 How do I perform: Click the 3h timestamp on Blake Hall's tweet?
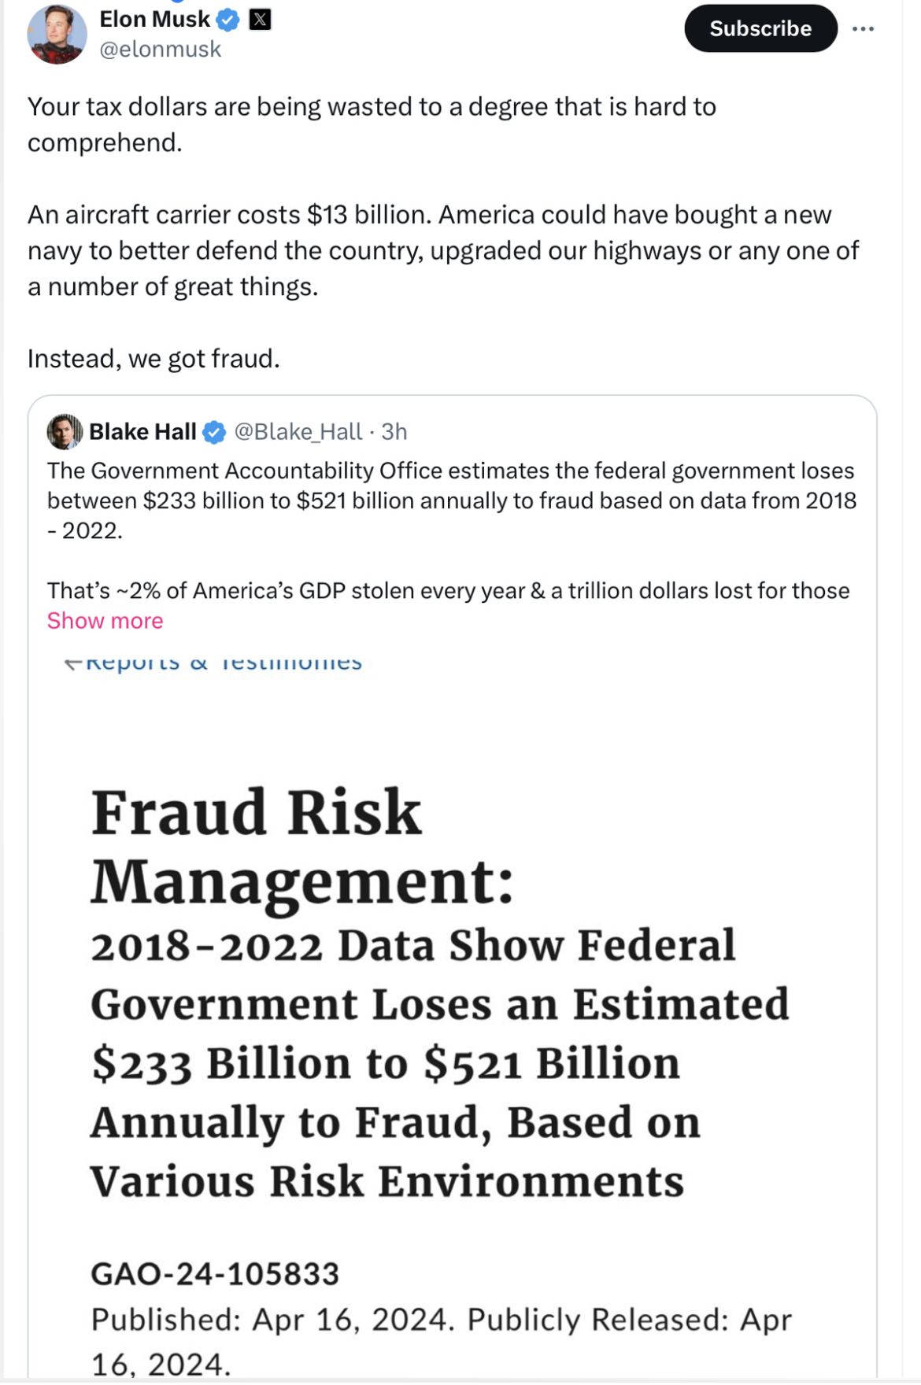(394, 431)
